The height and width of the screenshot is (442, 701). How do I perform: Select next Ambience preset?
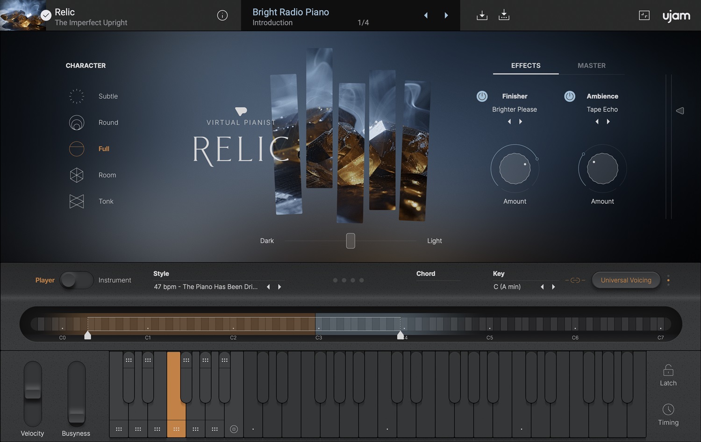coord(608,121)
